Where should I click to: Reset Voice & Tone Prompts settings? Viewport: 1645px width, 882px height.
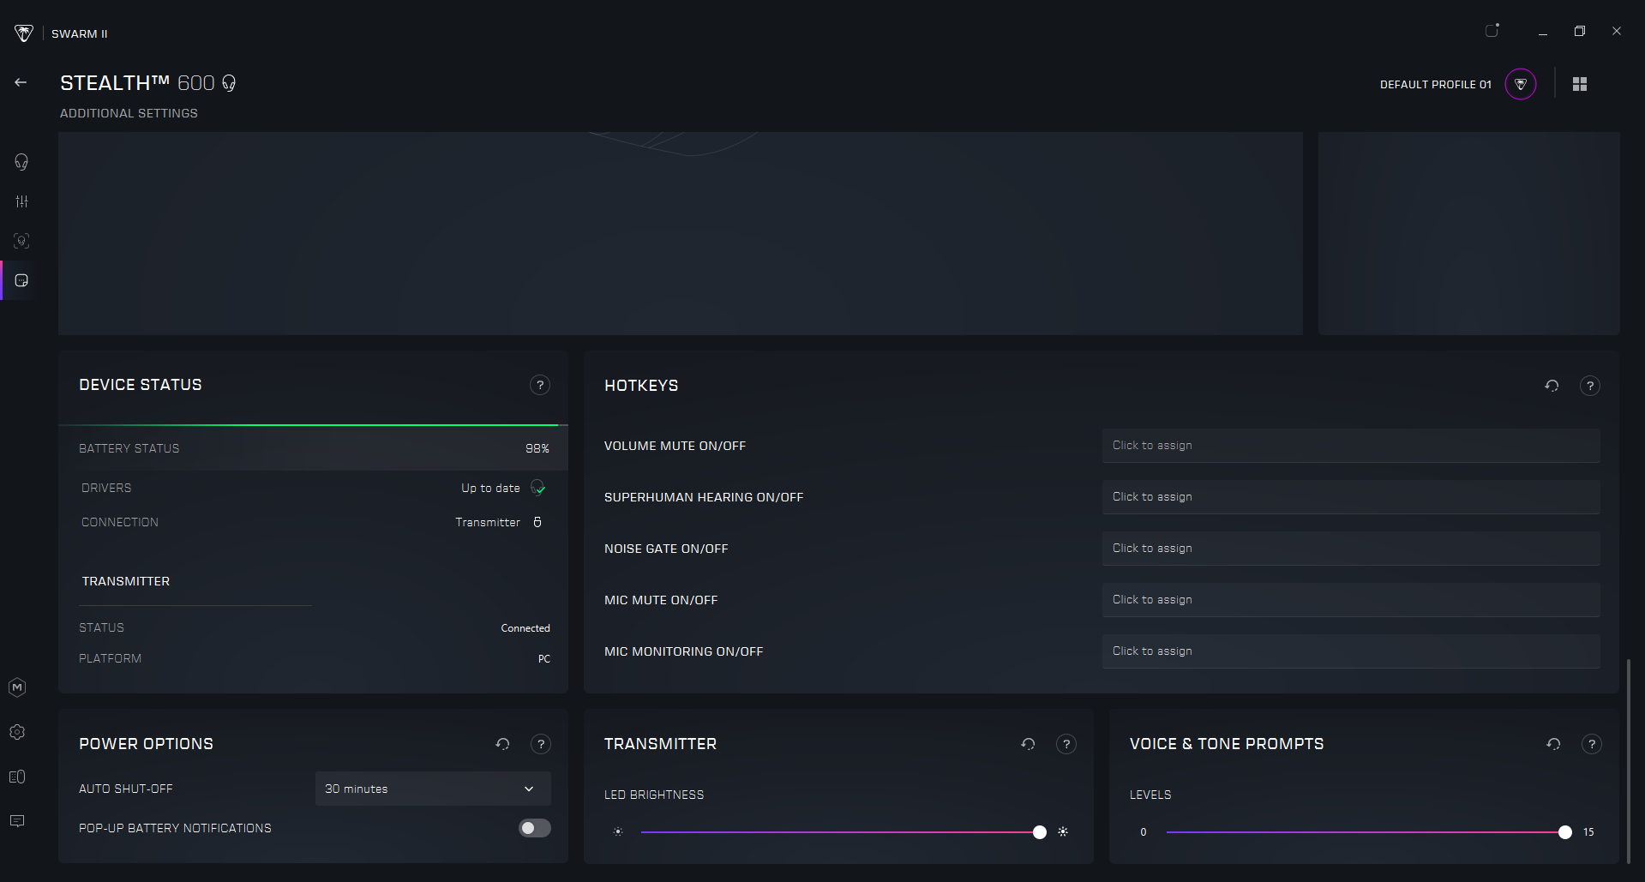[x=1553, y=744]
